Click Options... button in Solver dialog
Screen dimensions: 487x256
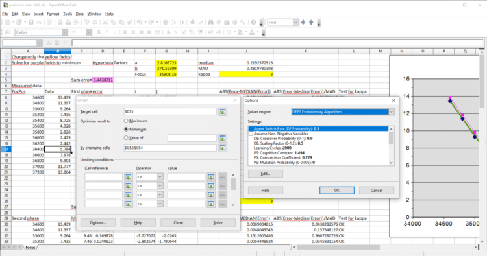98,222
